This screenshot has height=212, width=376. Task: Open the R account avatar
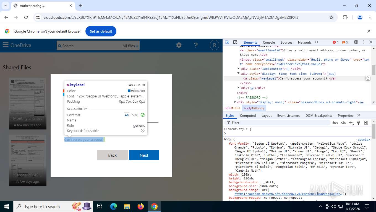[x=214, y=45]
